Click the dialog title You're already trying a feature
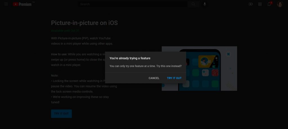 click(x=130, y=58)
